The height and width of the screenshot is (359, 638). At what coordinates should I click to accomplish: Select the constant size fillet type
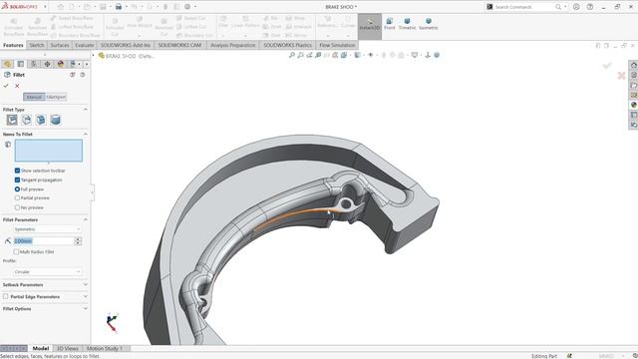click(12, 120)
